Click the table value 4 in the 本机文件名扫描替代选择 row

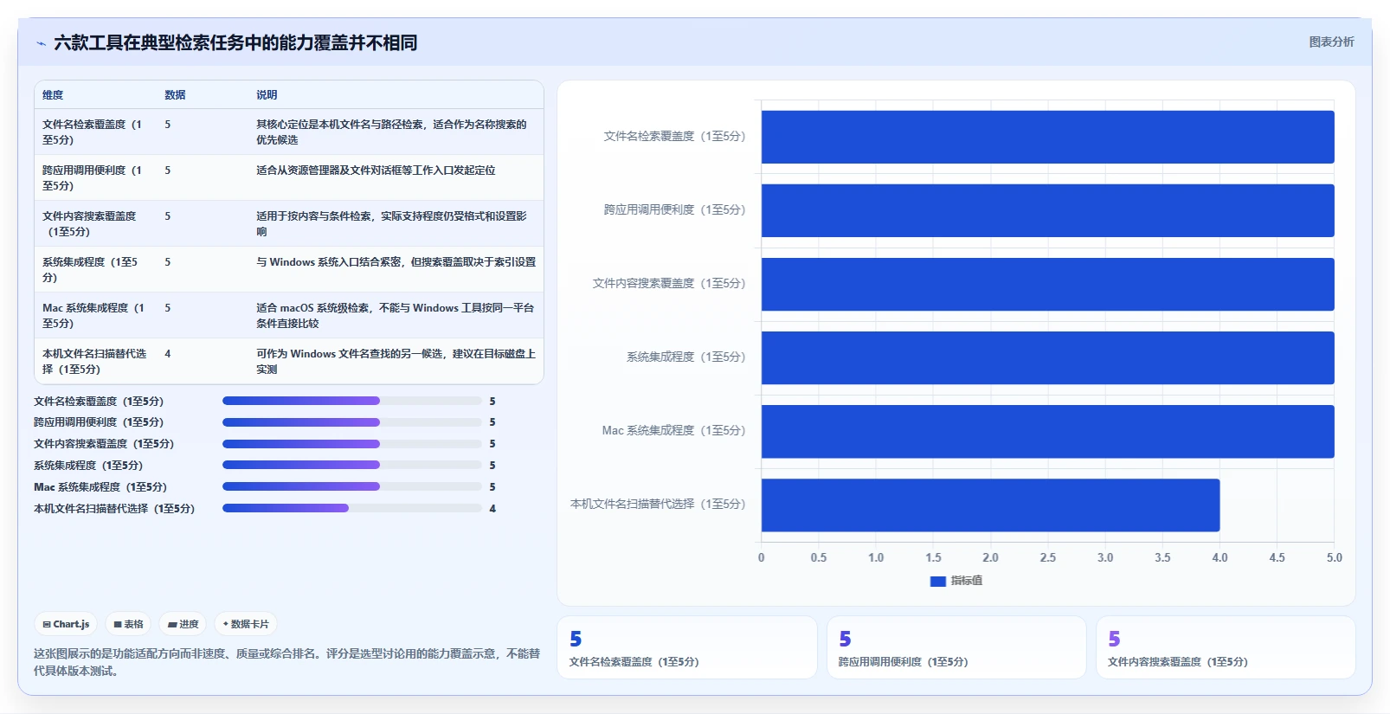(168, 354)
